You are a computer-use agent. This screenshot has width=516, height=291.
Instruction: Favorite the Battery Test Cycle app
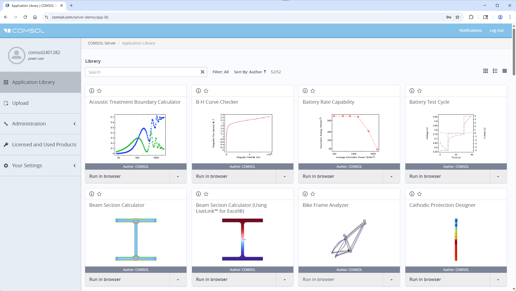(x=419, y=91)
